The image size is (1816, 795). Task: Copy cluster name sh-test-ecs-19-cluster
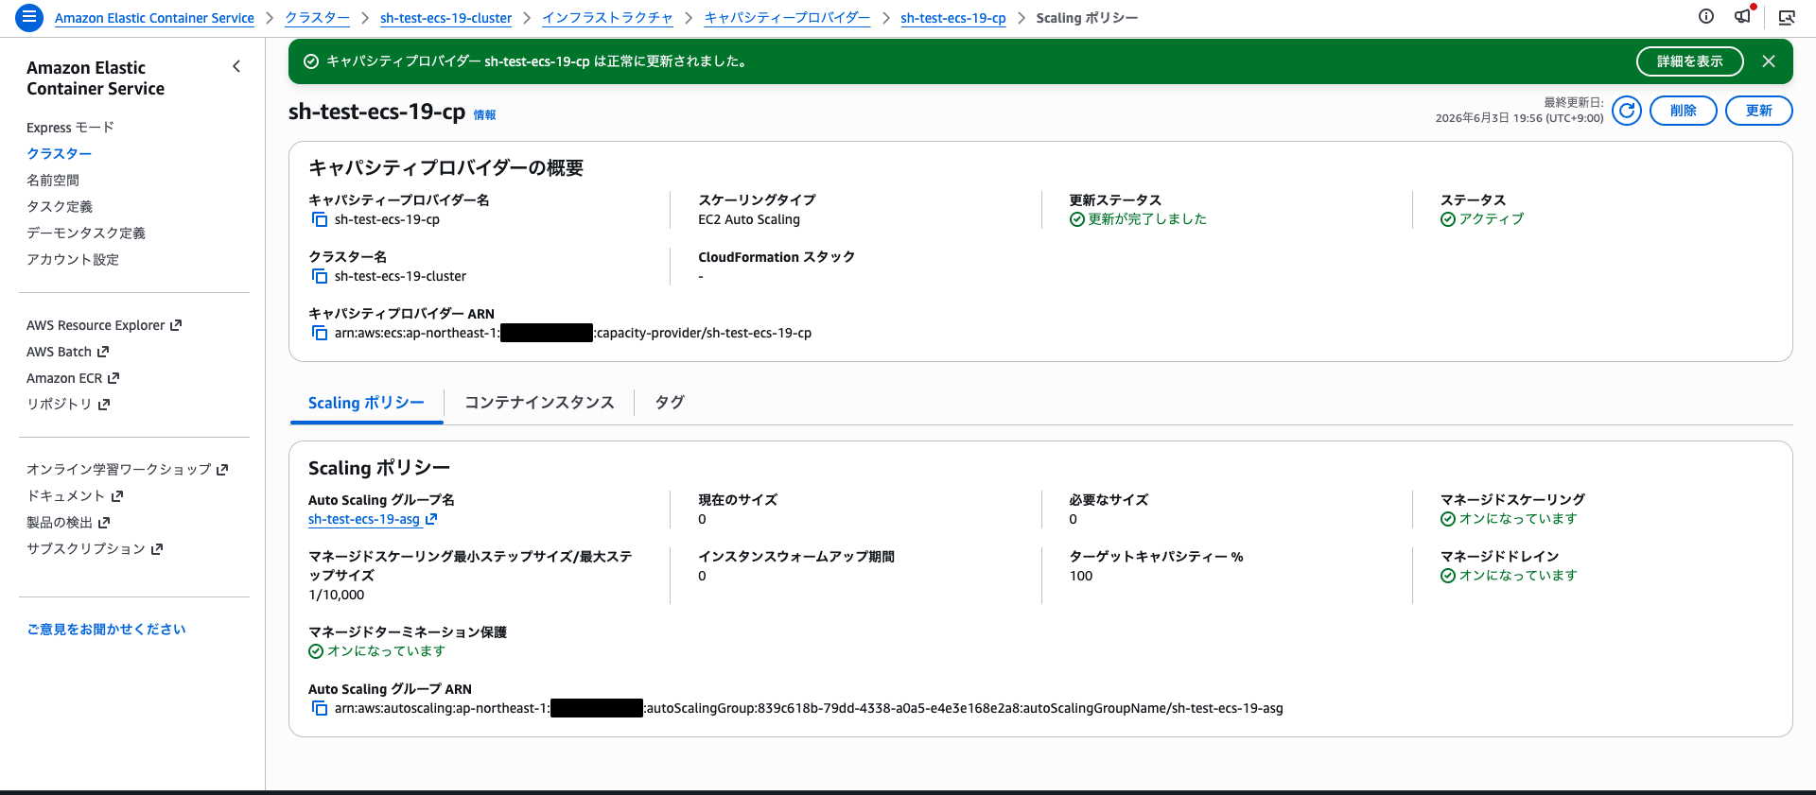[320, 276]
